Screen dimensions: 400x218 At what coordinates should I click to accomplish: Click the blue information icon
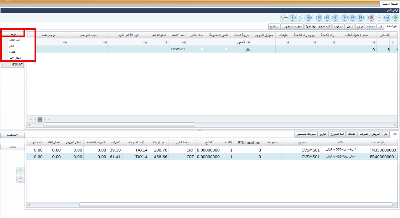[292, 17]
